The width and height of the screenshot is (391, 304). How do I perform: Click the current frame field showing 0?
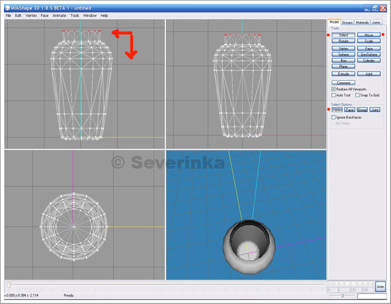(332, 290)
